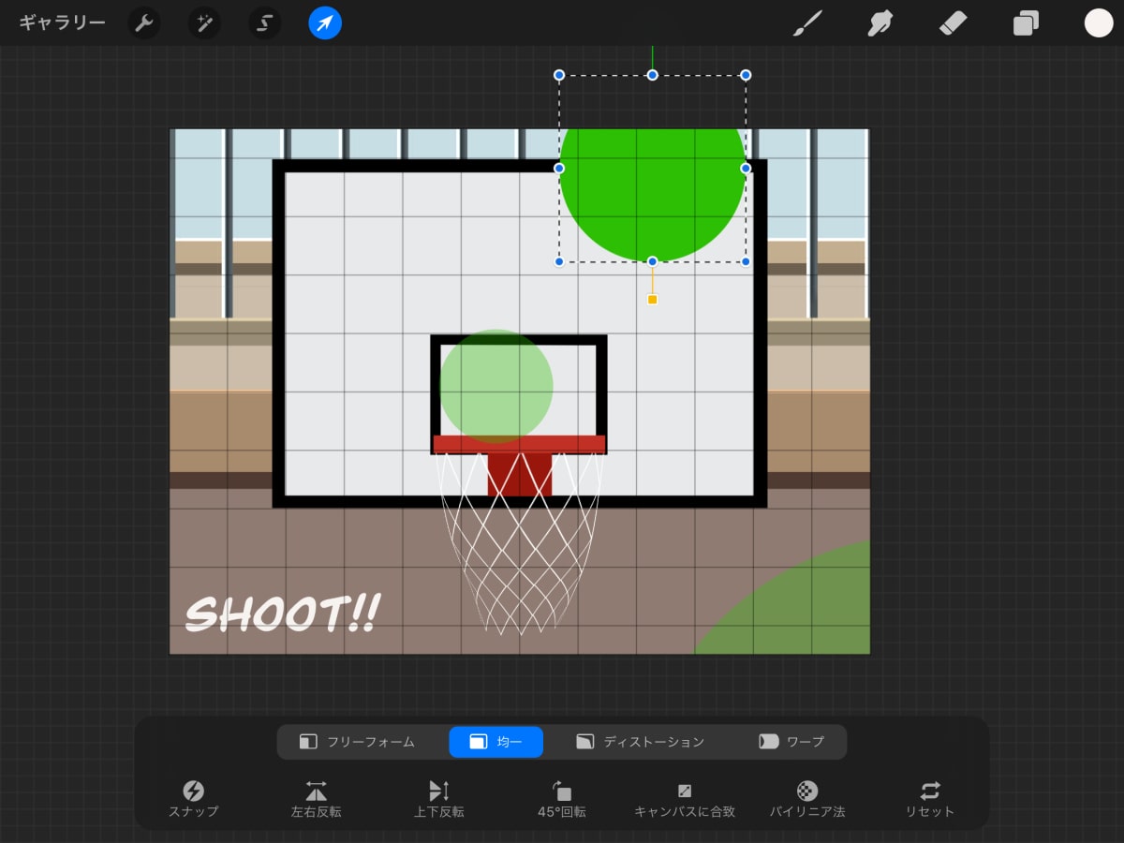
Task: Activate the Selection S tool
Action: pyautogui.click(x=265, y=23)
